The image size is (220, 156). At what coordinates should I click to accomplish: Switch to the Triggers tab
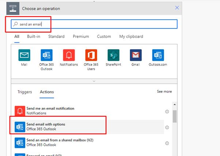[25, 92]
